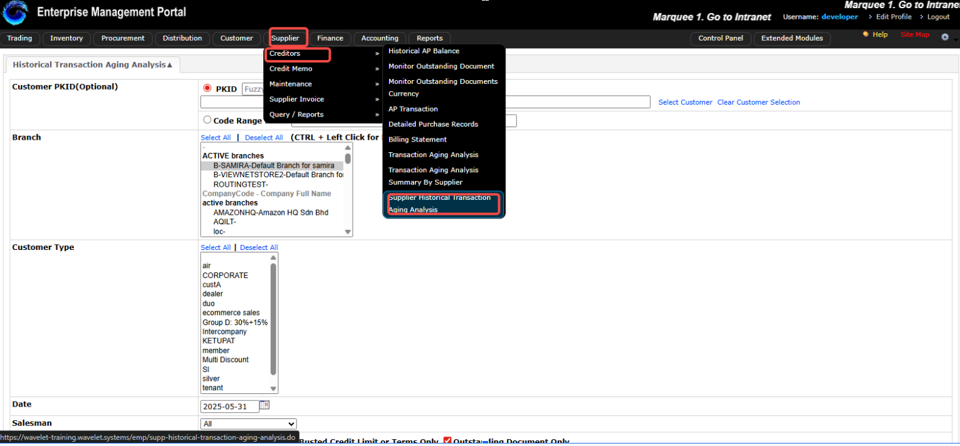Click the Clear Customer Selection link
The height and width of the screenshot is (446, 960).
pyautogui.click(x=758, y=101)
